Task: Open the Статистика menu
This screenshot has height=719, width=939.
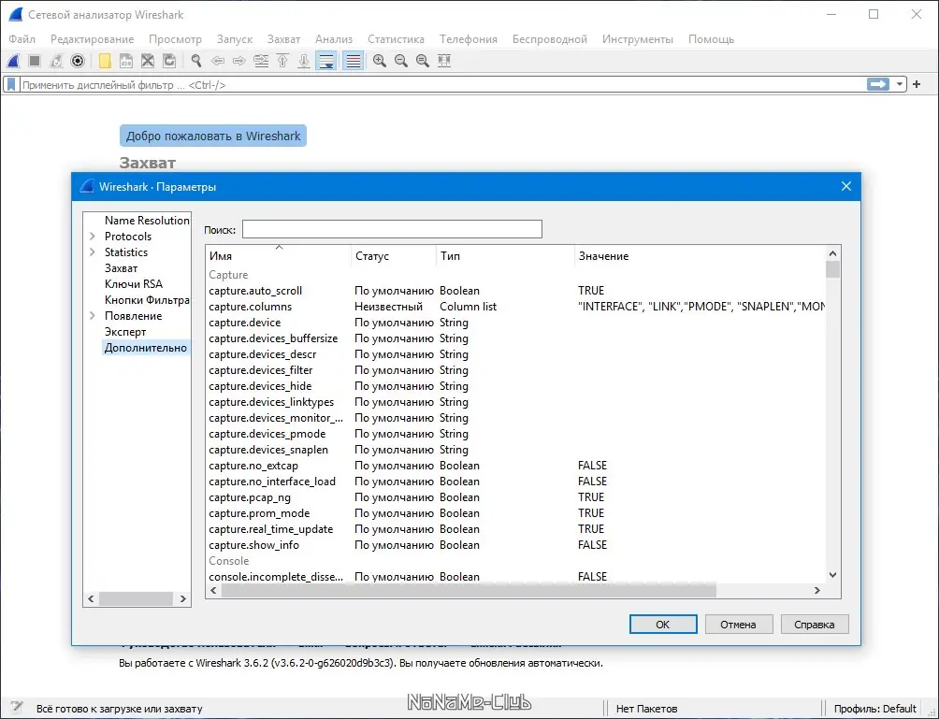Action: 396,39
